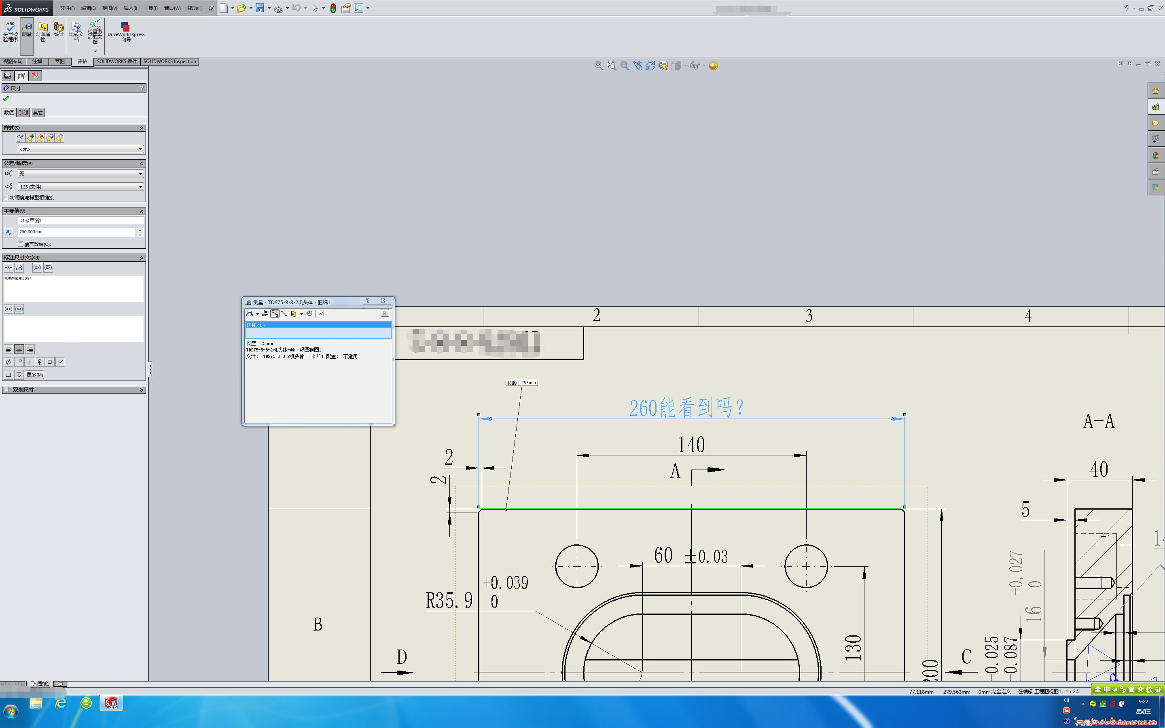Click the green checkmark to accept dimension
1165x728 pixels.
point(6,99)
